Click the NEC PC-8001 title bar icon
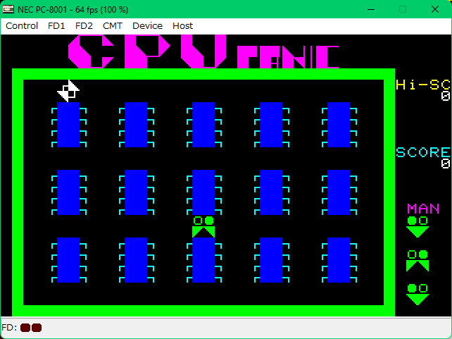452x339 pixels. pyautogui.click(x=8, y=8)
